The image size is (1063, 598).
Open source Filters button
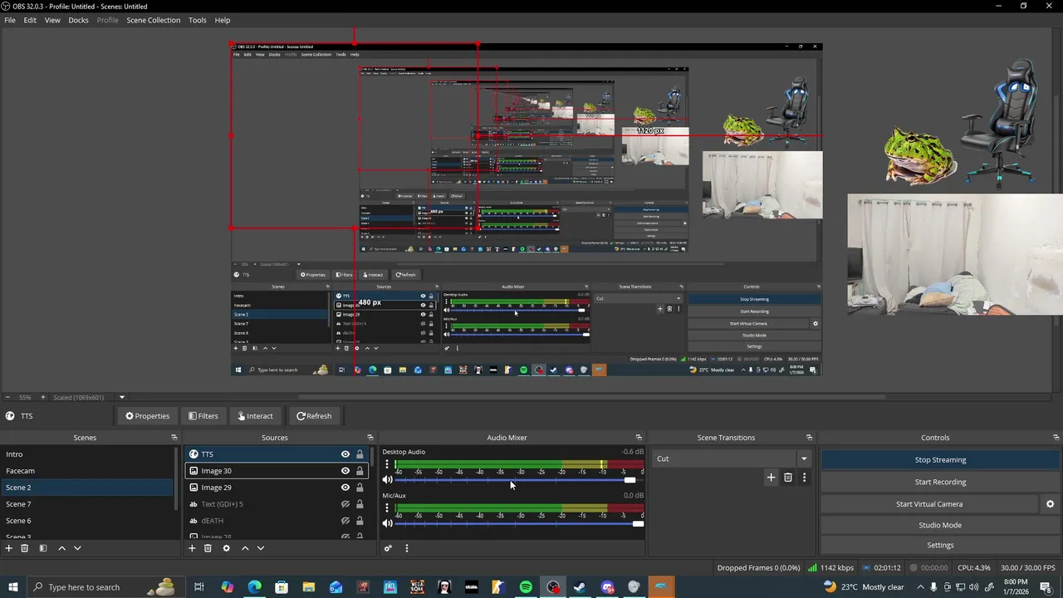click(203, 416)
